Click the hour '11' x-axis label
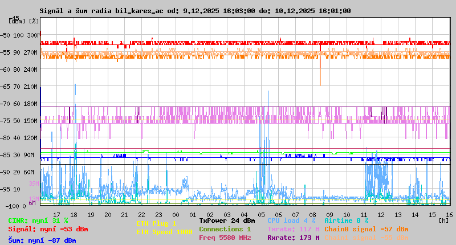The height and width of the screenshot is (245, 456). pos(364,215)
